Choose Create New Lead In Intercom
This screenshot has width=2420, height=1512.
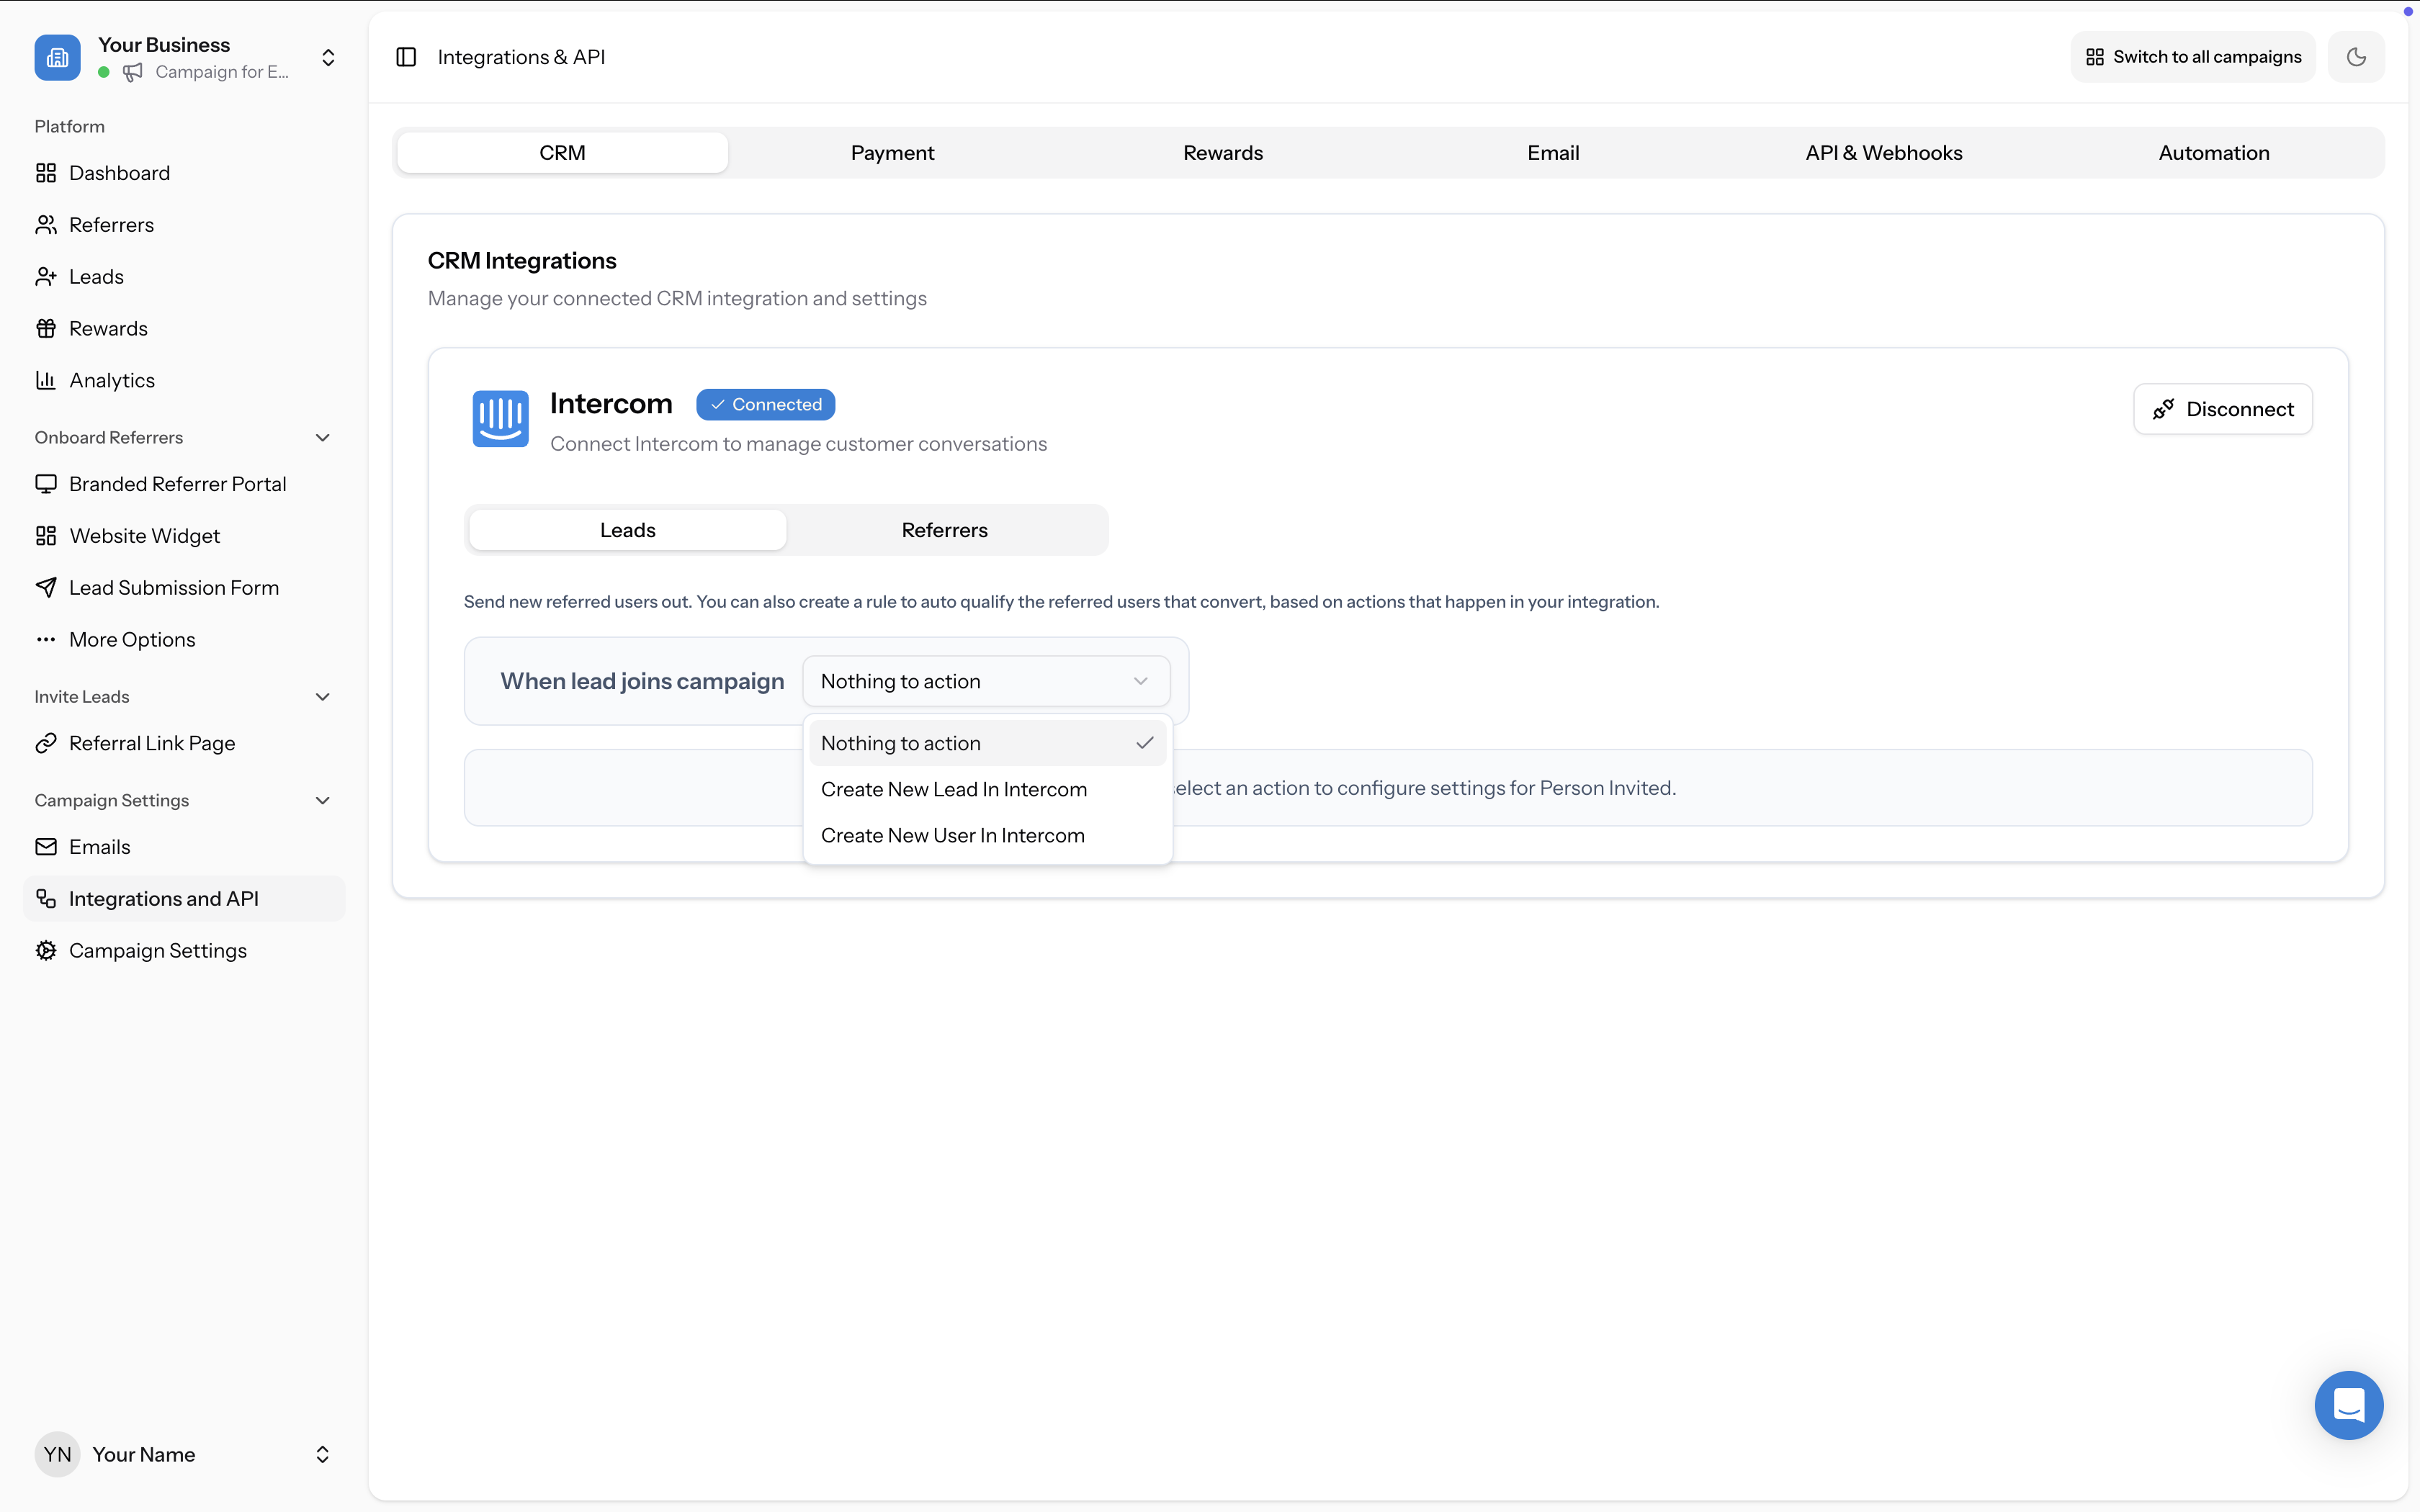tap(953, 789)
